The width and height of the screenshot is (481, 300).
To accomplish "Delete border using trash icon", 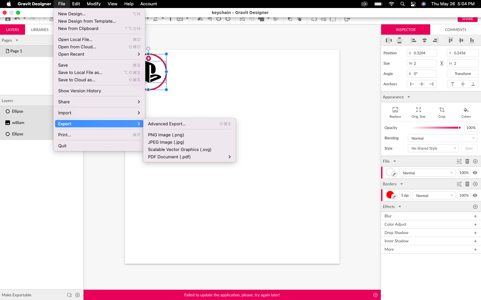I will coord(467,184).
